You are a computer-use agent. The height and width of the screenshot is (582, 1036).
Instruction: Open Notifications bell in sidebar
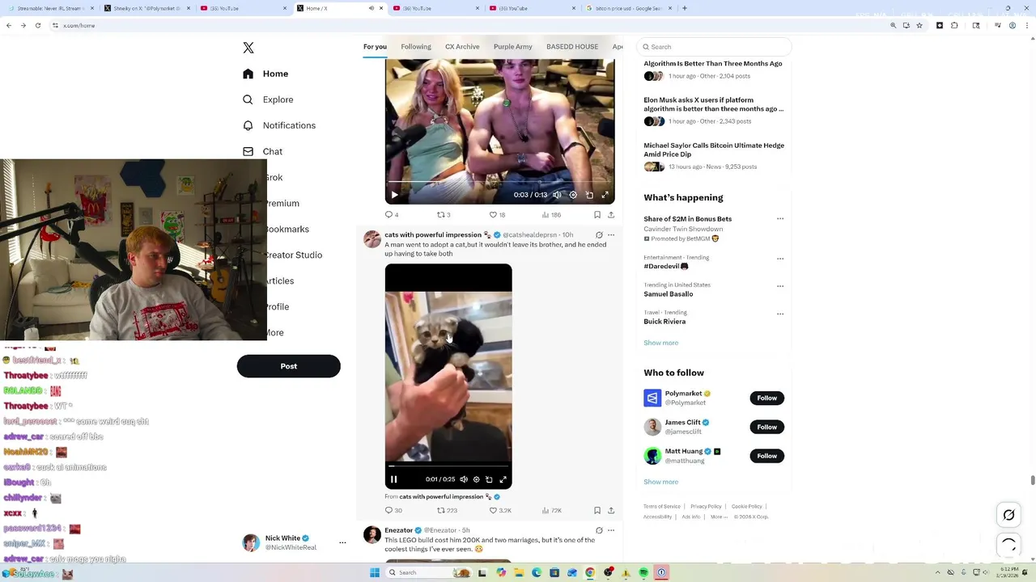279,125
